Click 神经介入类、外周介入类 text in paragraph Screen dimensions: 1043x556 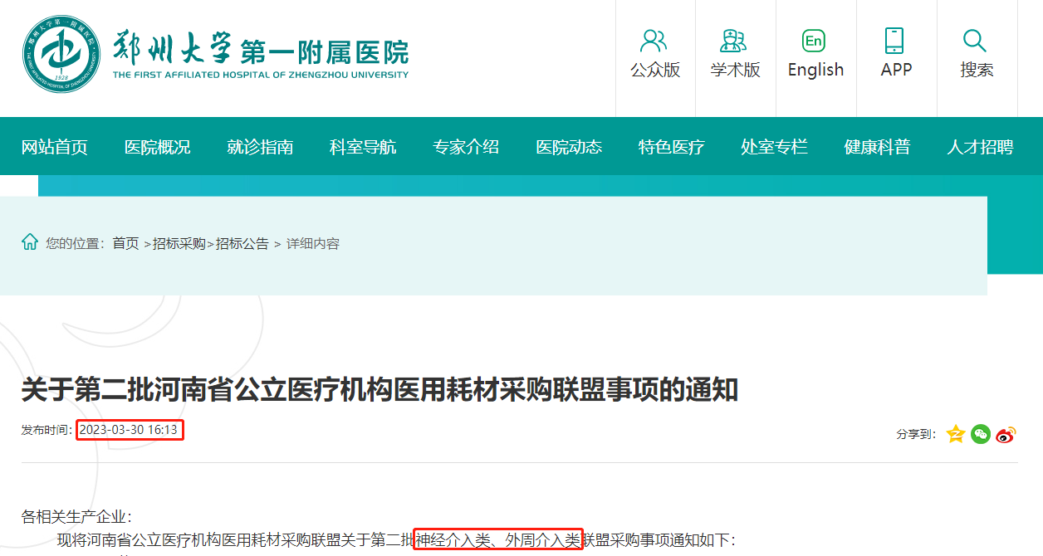tap(498, 539)
